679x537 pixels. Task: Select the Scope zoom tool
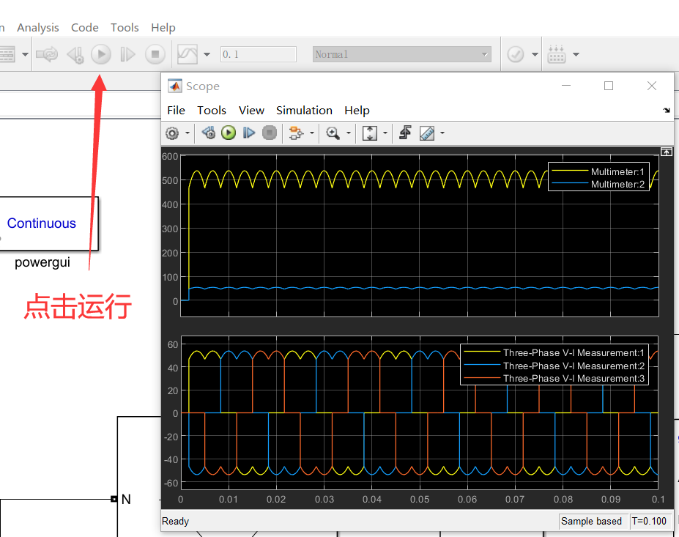click(x=333, y=133)
